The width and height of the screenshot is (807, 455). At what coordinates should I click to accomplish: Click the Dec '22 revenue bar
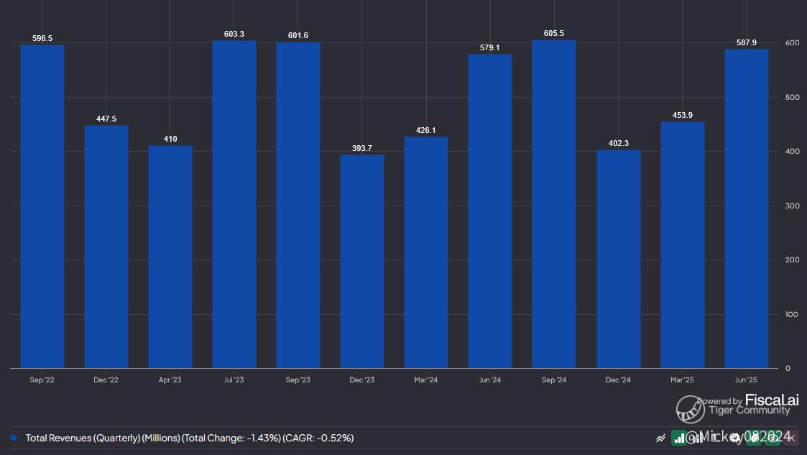point(106,247)
